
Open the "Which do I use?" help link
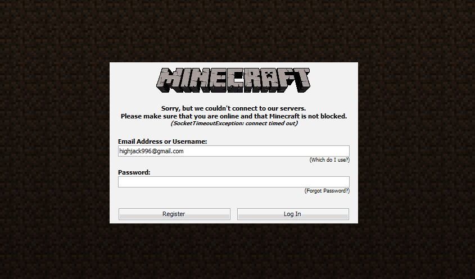tap(329, 160)
